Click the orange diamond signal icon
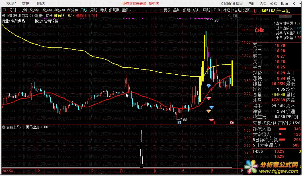 point(209,111)
